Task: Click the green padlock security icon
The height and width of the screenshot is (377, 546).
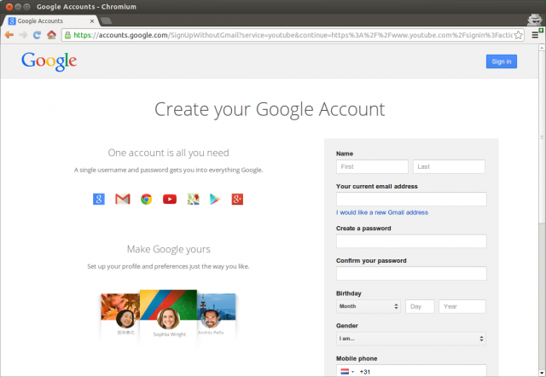Action: (68, 35)
